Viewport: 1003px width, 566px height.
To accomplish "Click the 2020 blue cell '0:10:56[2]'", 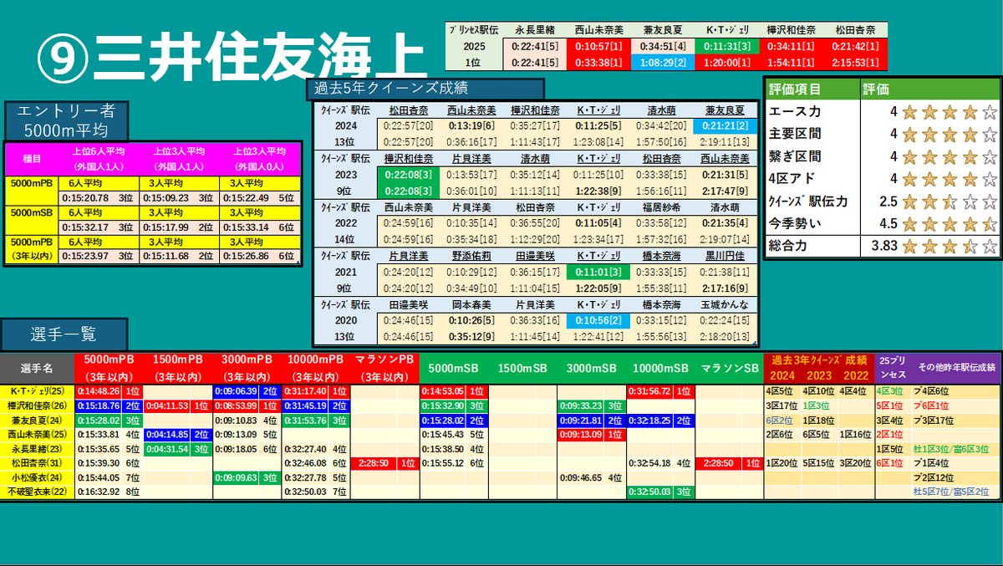I will pyautogui.click(x=598, y=321).
